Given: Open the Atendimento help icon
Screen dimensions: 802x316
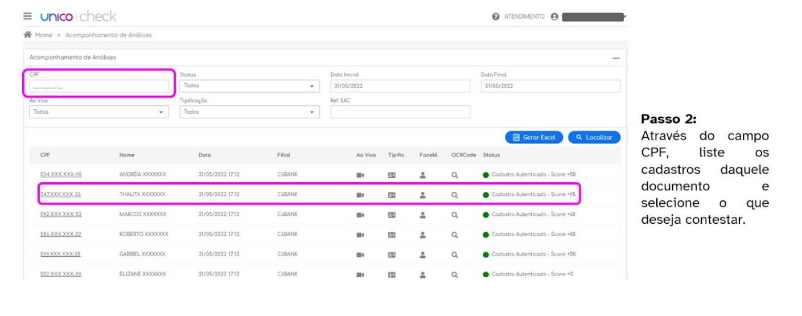Looking at the screenshot, I should 495,17.
